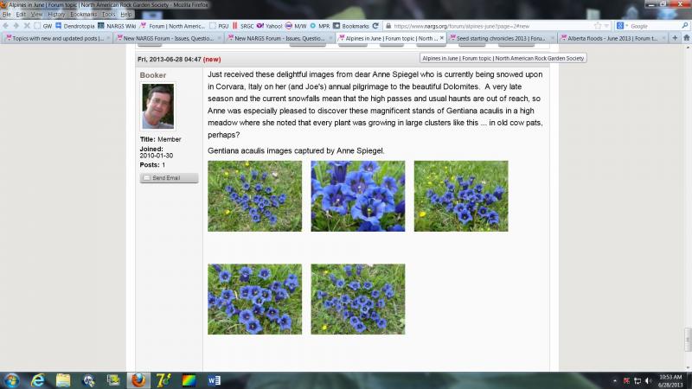Click the bookmark star in the URL bar
Viewport: 692px width, 389px height.
596,26
